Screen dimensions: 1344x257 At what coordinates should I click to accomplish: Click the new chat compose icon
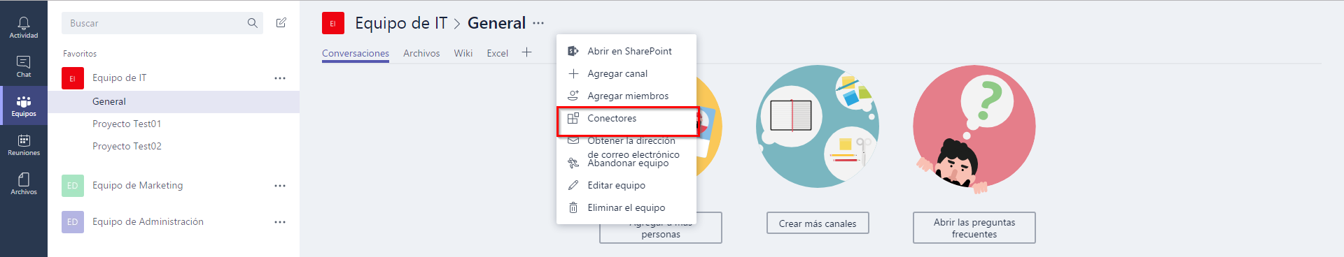pos(281,23)
